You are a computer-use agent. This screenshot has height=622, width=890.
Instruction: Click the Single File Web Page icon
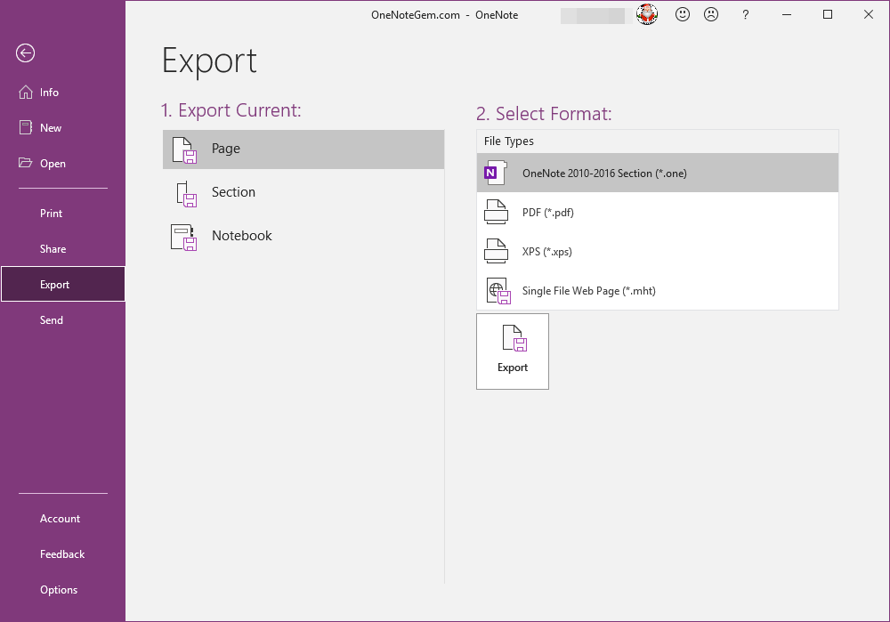(x=497, y=290)
